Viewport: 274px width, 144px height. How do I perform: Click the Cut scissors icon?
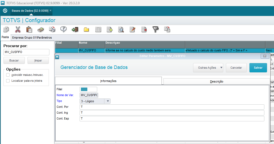point(18,30)
